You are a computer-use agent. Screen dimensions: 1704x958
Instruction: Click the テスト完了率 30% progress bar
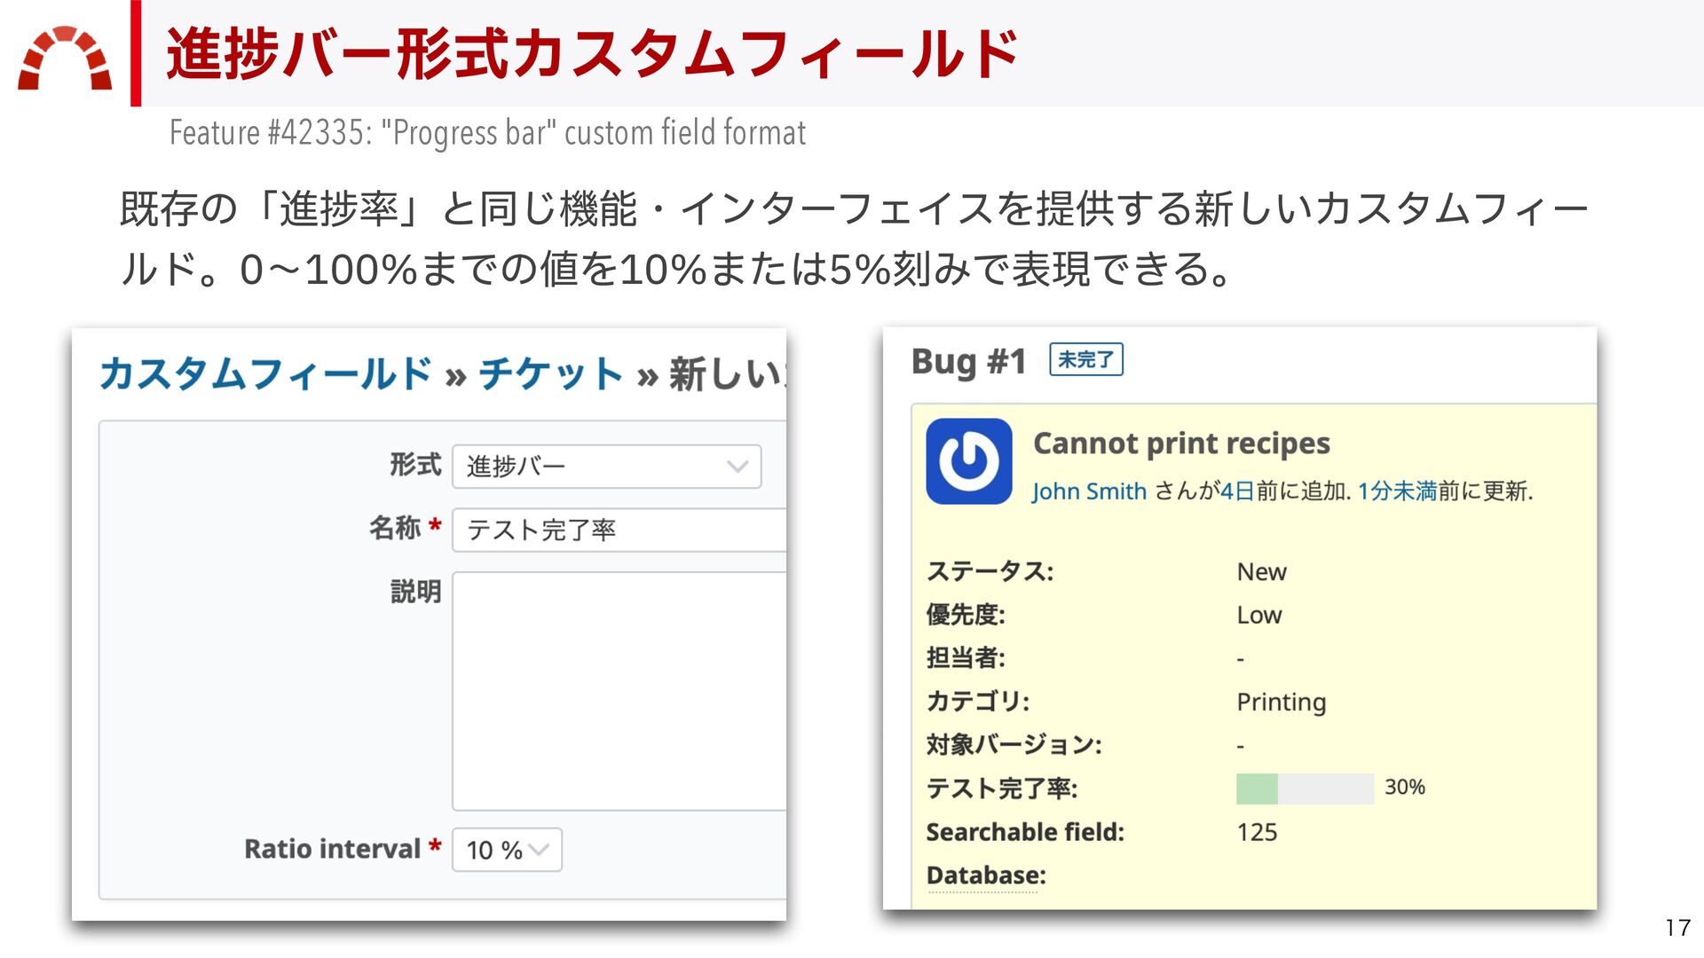coord(1304,789)
